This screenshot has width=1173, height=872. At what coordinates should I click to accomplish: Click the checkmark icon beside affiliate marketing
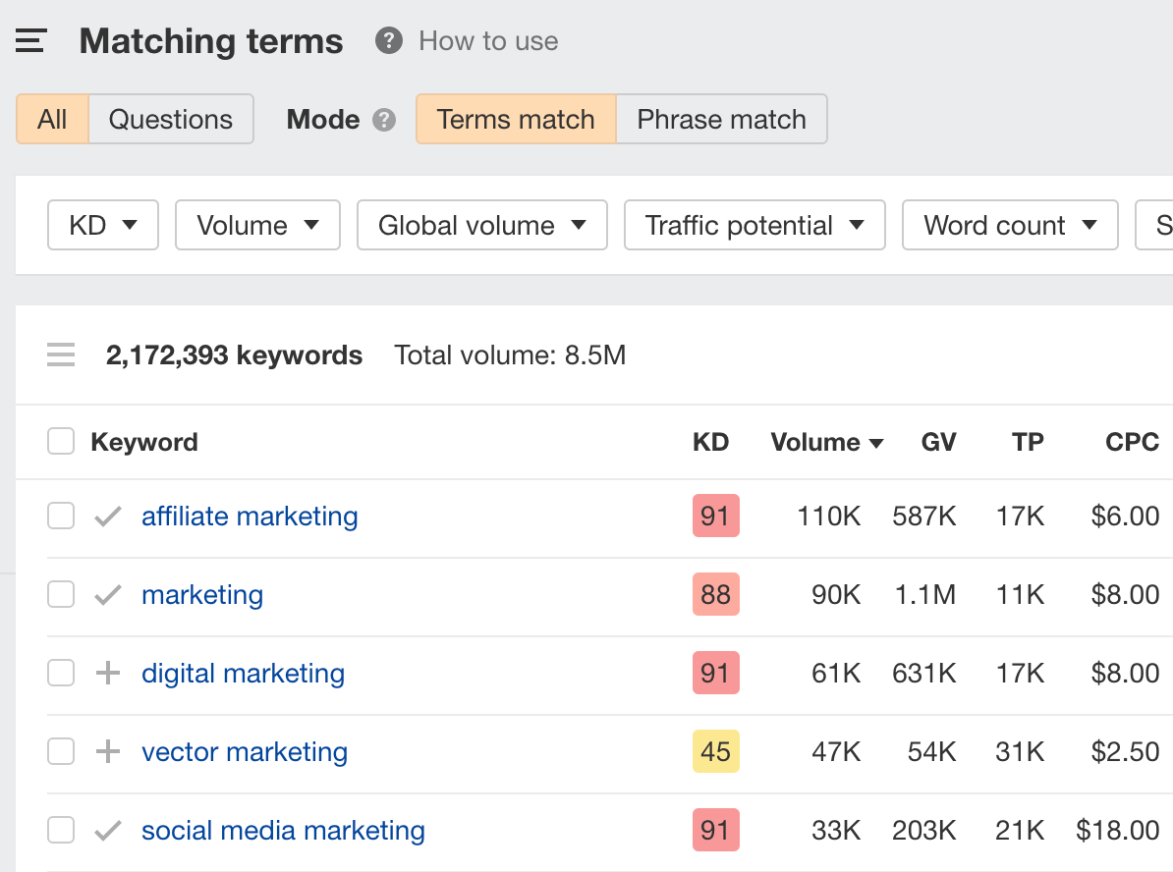click(107, 516)
